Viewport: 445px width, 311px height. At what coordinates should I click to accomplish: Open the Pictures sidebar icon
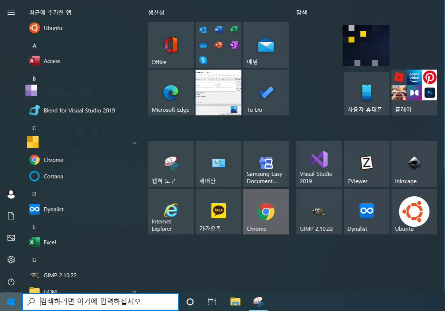click(x=11, y=238)
